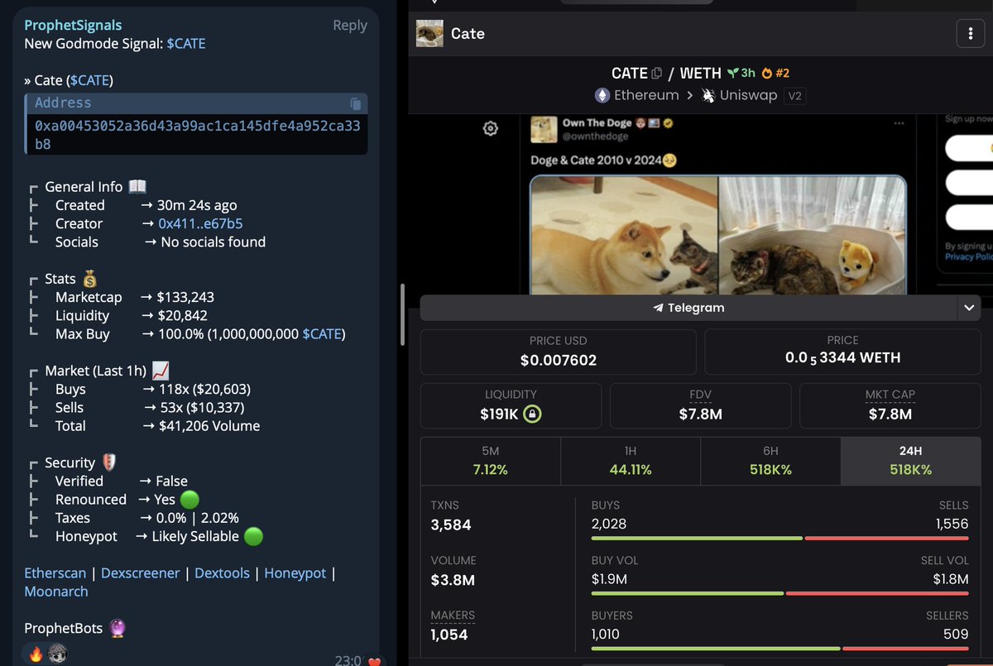Click the ProphetSignals sender name
Viewport: 993px width, 666px height.
coord(73,26)
